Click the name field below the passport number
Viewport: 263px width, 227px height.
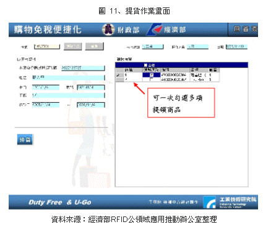point(69,78)
